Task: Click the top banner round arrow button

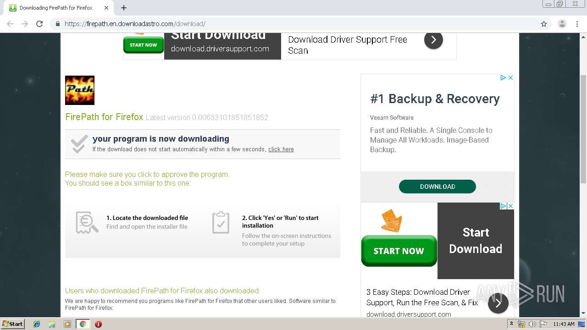Action: [433, 40]
